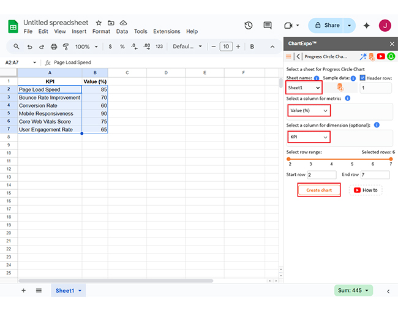This screenshot has height=311, width=398.
Task: Open the Extensions menu
Action: click(x=167, y=31)
